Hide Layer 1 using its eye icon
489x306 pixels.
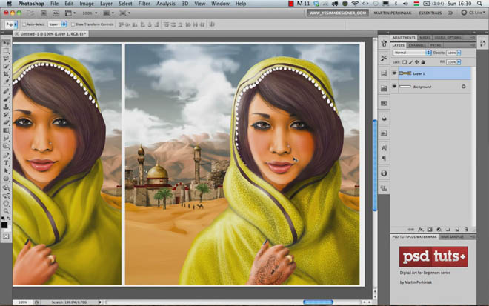[x=394, y=73]
